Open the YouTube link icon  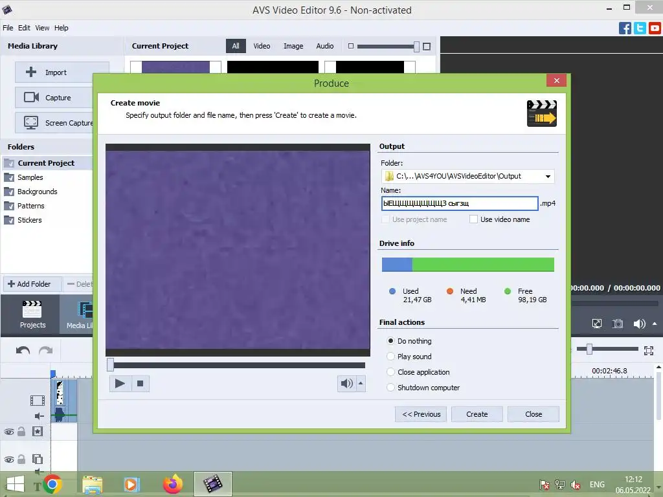(655, 28)
